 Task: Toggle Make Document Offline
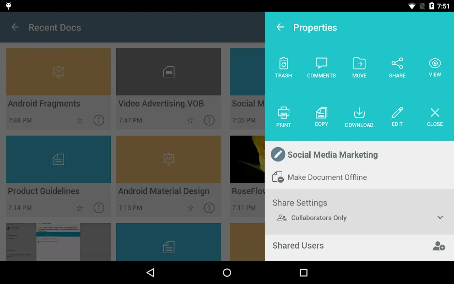[278, 177]
